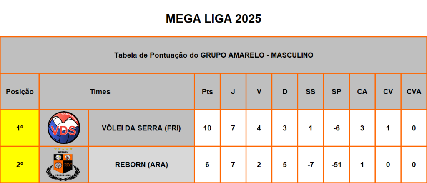Select the REBORN (ARA) team name
The height and width of the screenshot is (183, 427).
tap(141, 165)
